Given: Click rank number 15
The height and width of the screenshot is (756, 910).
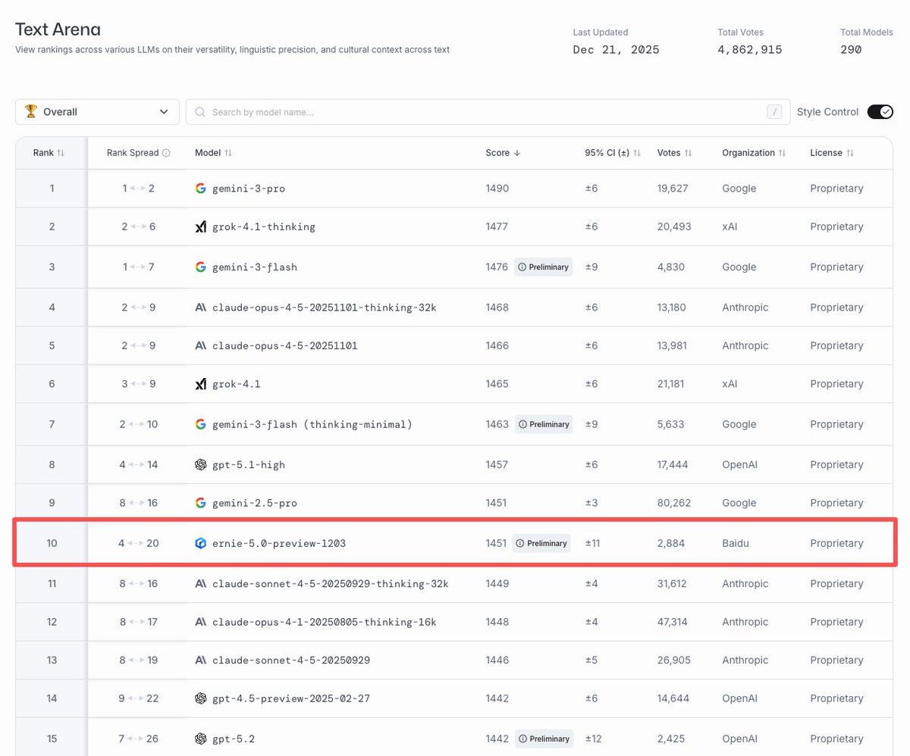Looking at the screenshot, I should pyautogui.click(x=52, y=739).
